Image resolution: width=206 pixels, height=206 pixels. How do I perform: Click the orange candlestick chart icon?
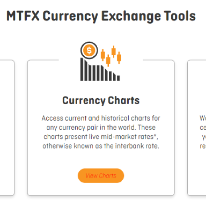pyautogui.click(x=111, y=56)
